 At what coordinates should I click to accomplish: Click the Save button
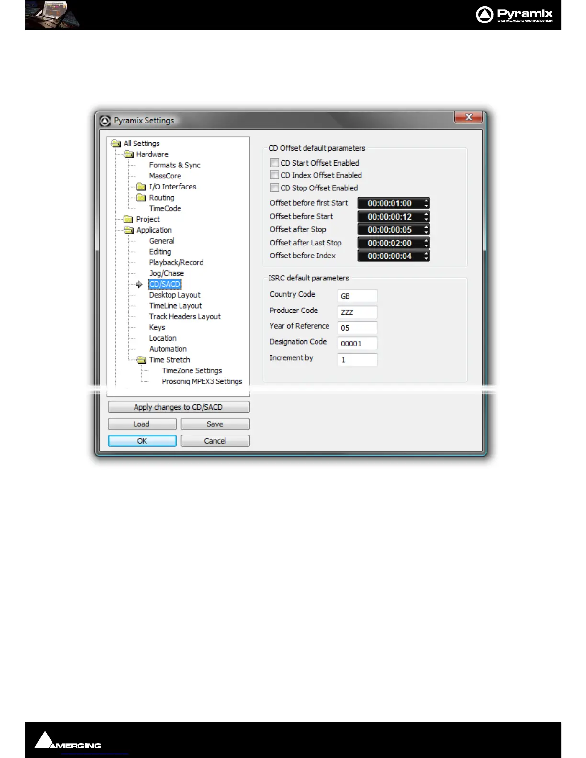click(215, 424)
